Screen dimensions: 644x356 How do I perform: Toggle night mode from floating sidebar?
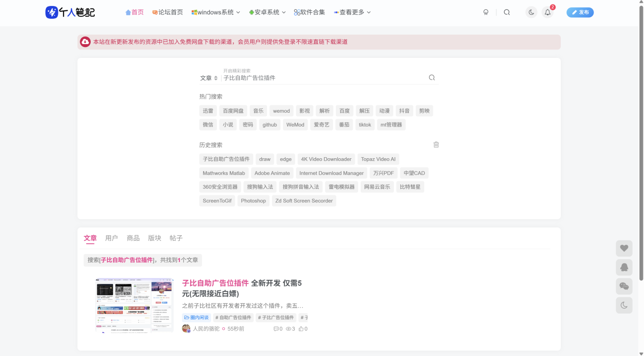624,306
